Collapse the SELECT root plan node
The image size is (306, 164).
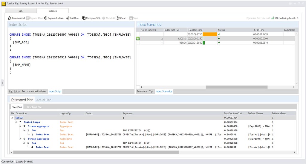[12, 118]
